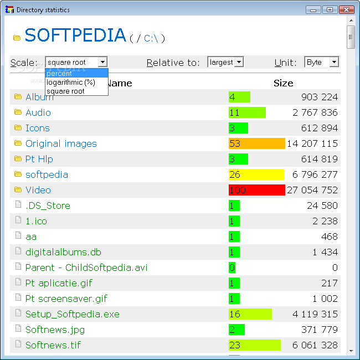
Task: Open the Album folder link
Action: click(x=39, y=97)
